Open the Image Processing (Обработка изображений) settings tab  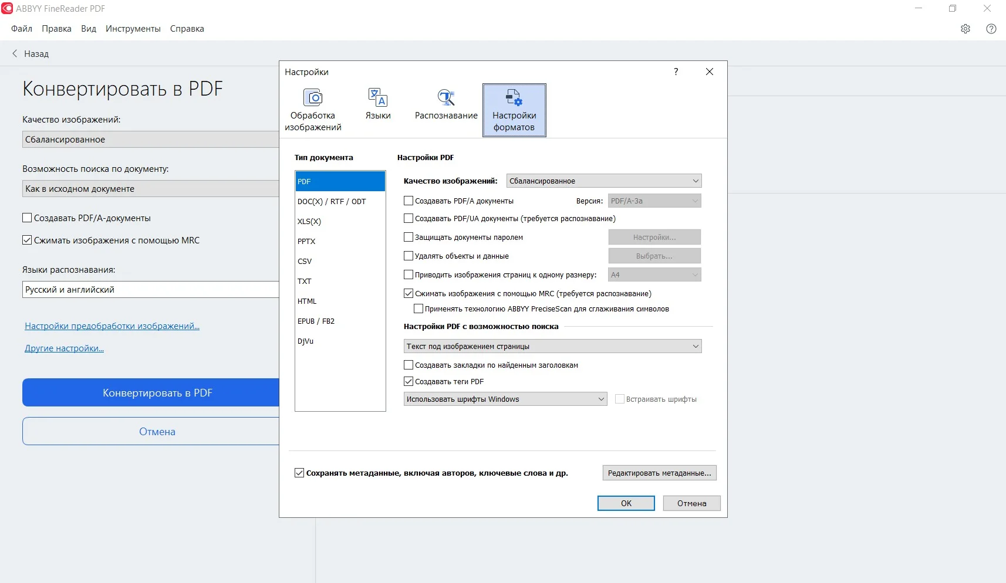click(x=313, y=110)
